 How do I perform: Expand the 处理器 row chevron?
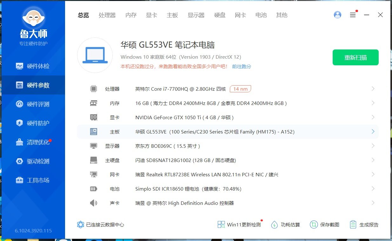373,89
